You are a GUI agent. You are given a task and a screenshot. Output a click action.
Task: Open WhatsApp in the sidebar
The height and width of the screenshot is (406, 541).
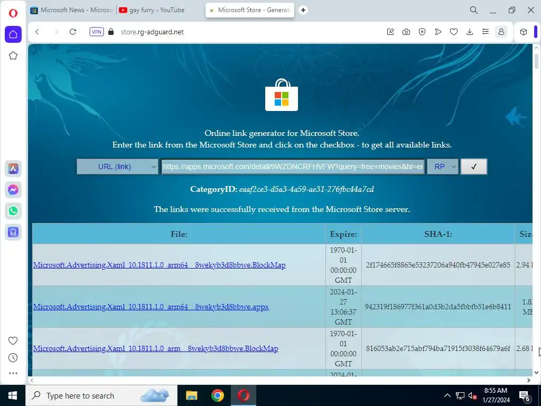13,211
